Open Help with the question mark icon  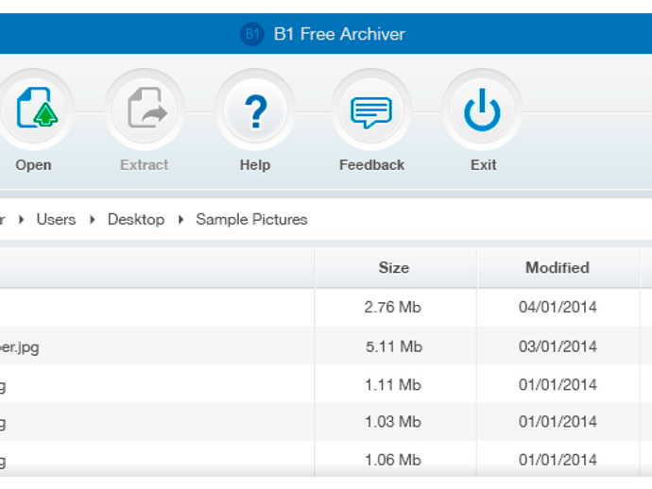[x=255, y=110]
